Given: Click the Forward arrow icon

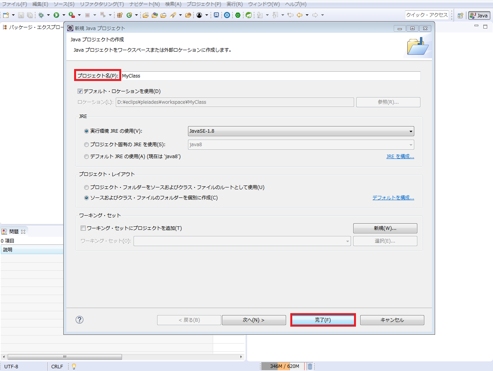Looking at the screenshot, I should pos(315,15).
